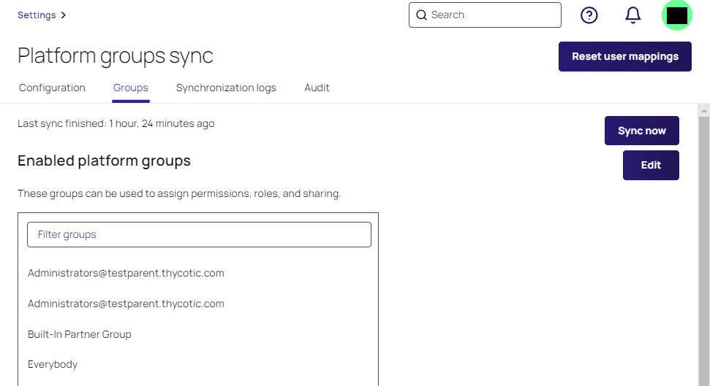The image size is (710, 386).
Task: Go back to the Settings breadcrumb link
Action: pyautogui.click(x=37, y=15)
